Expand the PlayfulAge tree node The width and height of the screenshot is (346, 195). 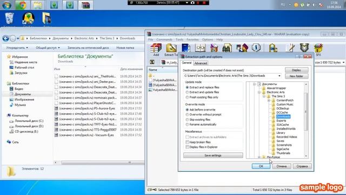click(x=259, y=157)
